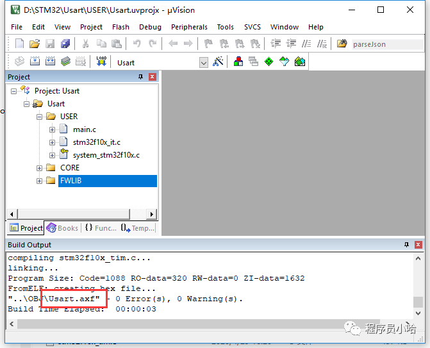The height and width of the screenshot is (348, 430).
Task: Click the Manage Run-Time Environment green diamond icon
Action: coord(269,62)
